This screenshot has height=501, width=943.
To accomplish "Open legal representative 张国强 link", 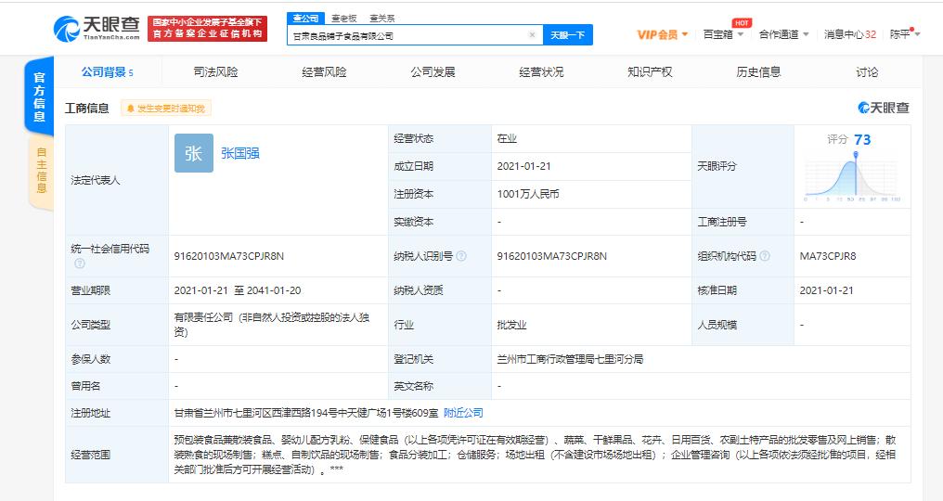I will point(240,153).
